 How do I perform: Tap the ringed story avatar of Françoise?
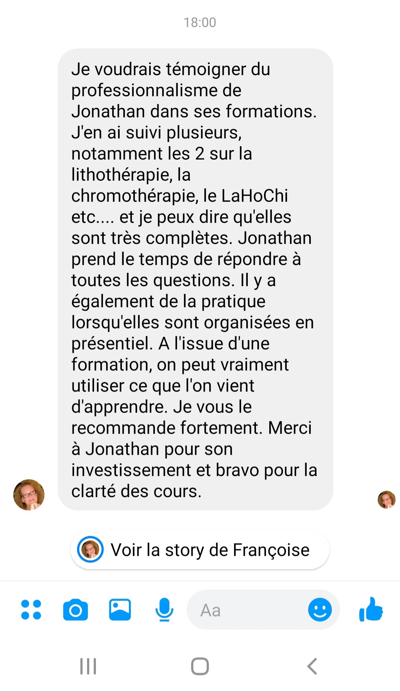pos(90,549)
